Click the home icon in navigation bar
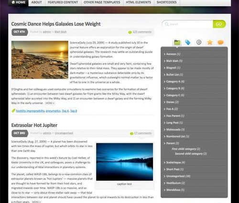This screenshot has height=203, width=239. (13, 2)
